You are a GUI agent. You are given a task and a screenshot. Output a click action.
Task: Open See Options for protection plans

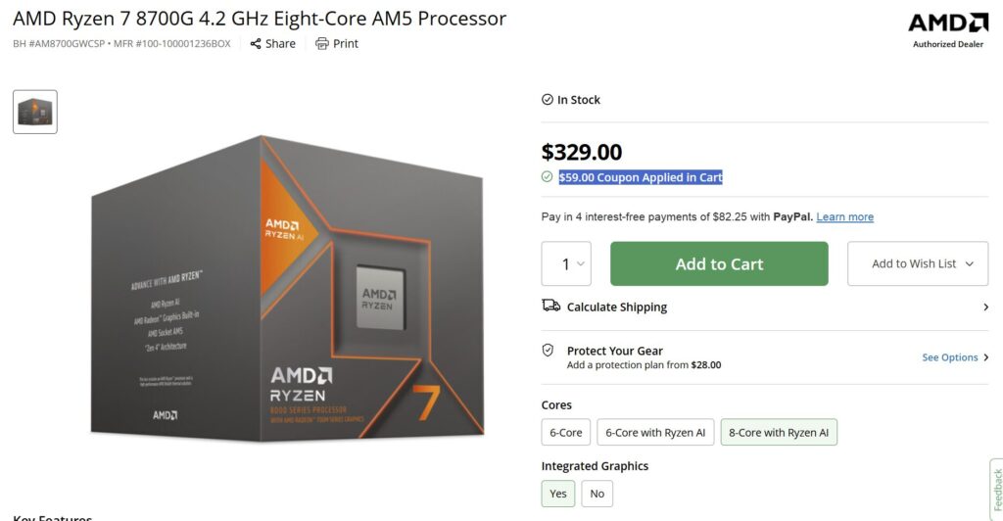pos(955,357)
